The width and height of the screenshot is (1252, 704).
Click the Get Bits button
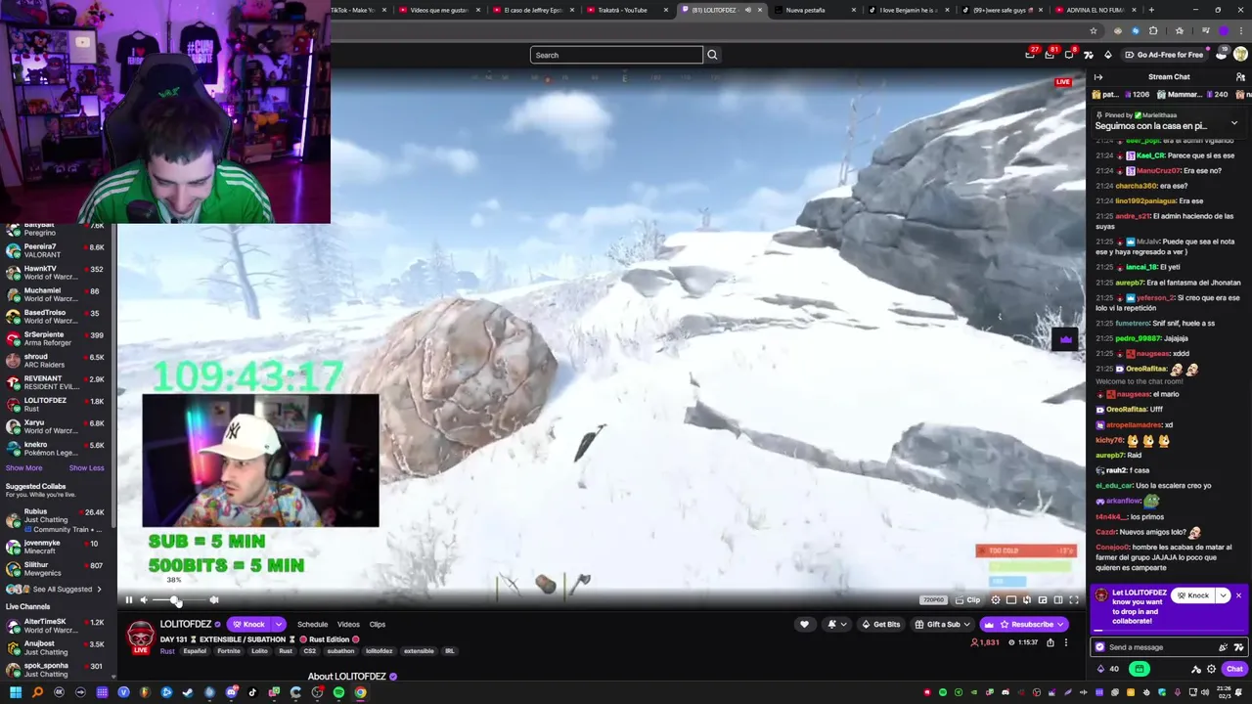pyautogui.click(x=880, y=624)
